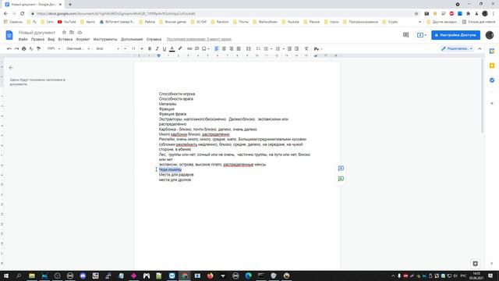Screen dimensions: 499x281
Task: Decrease the font size
Action: click(x=125, y=48)
